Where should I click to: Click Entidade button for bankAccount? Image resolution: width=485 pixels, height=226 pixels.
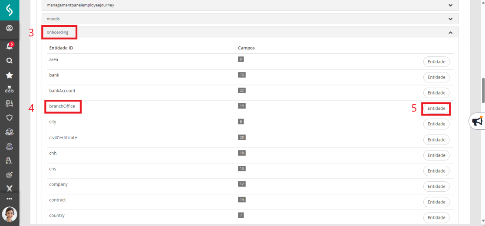coord(436,93)
